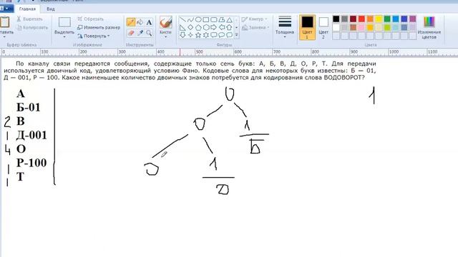Pick the lime green color swatch

pyautogui.click(x=387, y=27)
